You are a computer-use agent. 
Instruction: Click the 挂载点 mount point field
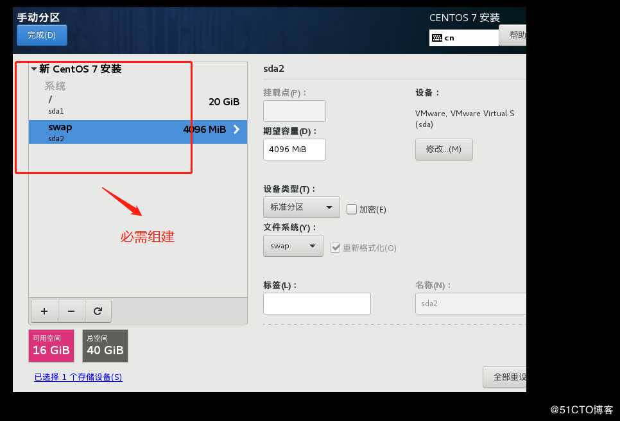[295, 110]
